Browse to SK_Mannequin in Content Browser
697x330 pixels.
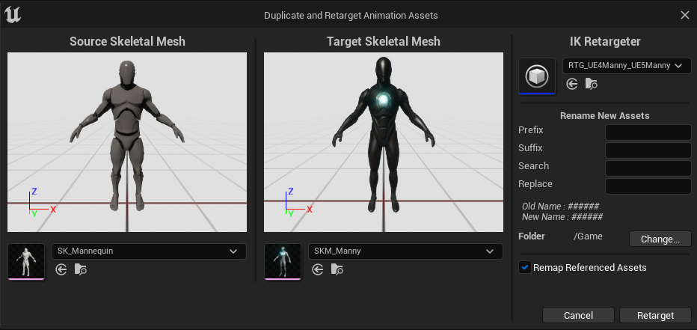pyautogui.click(x=81, y=269)
